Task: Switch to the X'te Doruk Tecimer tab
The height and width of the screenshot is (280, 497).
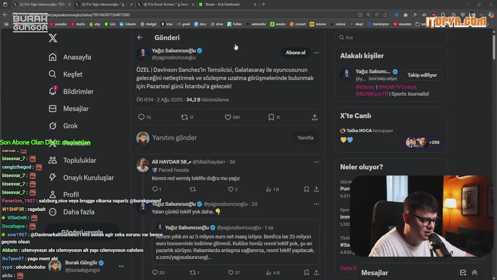Action: (x=166, y=4)
